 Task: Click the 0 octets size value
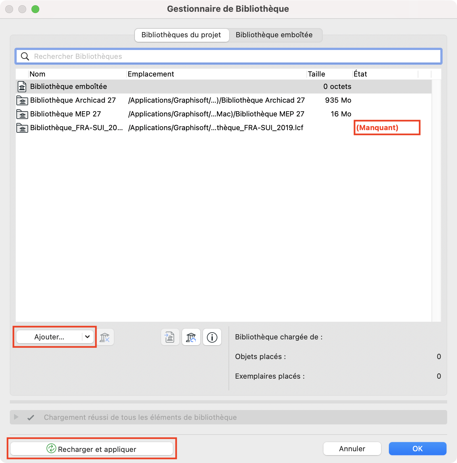[x=337, y=87]
